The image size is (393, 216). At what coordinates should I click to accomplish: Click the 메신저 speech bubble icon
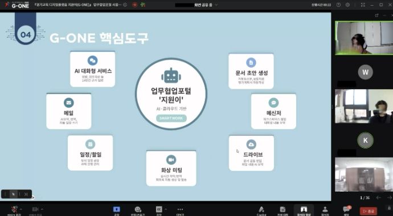(x=273, y=103)
